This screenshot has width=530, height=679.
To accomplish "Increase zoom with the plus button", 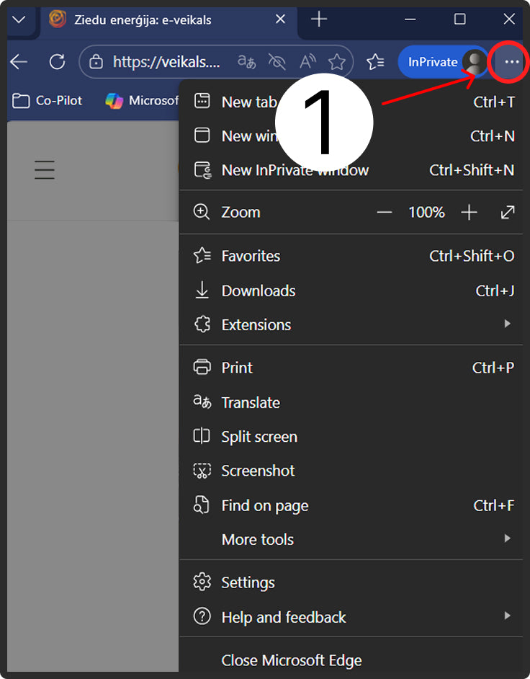I will tap(469, 213).
